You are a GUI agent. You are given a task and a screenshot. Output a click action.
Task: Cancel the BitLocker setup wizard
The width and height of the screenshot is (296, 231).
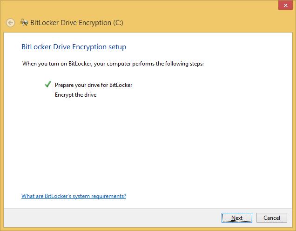[272, 218]
